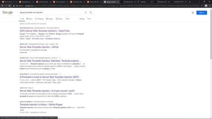Expand the blog.cobalt.io result options arrow
The image size is (212, 119).
tap(60, 74)
